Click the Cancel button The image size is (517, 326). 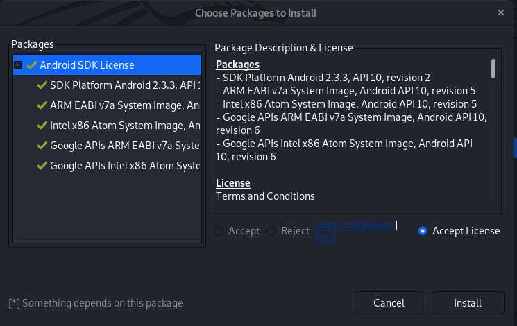tap(389, 303)
